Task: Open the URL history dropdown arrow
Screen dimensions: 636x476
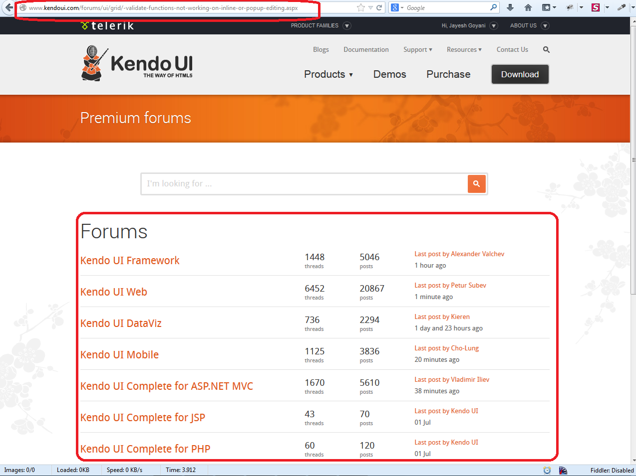Action: (x=370, y=7)
